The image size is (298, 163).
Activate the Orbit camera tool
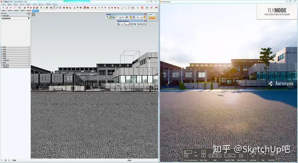click(x=51, y=7)
